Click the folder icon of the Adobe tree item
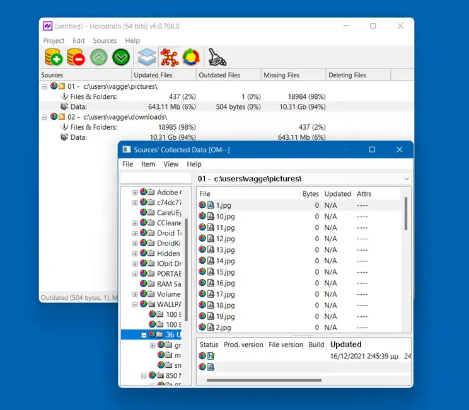The width and height of the screenshot is (469, 410). click(x=151, y=192)
